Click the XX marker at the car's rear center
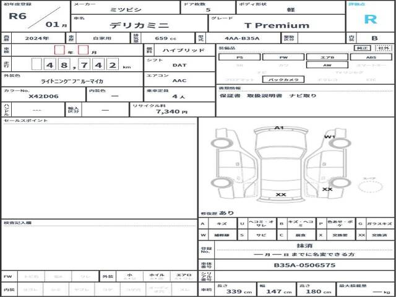Viewport: 396px width, 297px height. coord(280,194)
